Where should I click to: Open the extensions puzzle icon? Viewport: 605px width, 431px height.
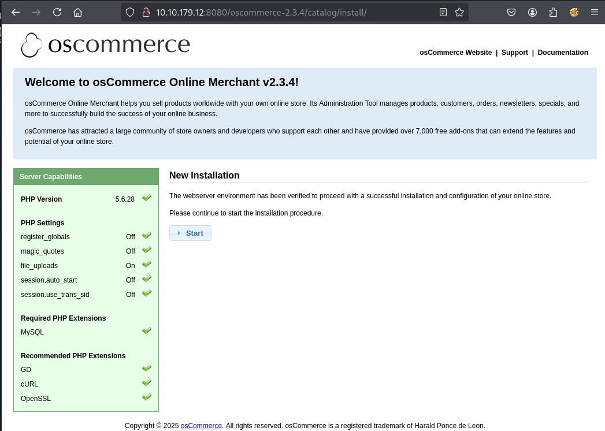(x=553, y=12)
